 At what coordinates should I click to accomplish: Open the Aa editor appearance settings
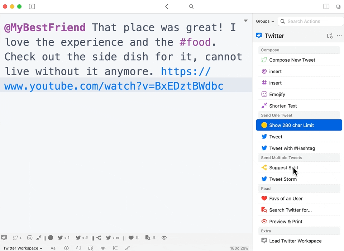point(53,248)
